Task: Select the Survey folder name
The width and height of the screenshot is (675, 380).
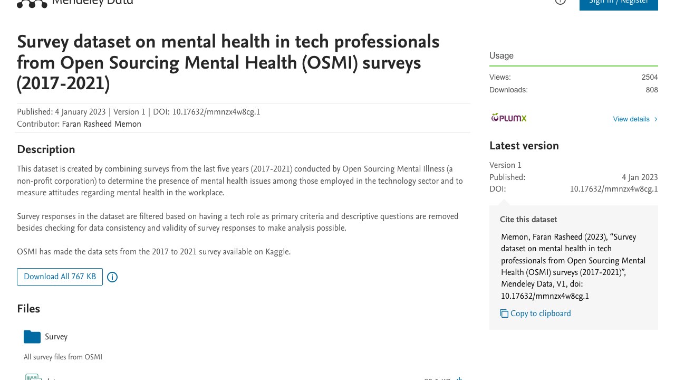Action: tap(56, 337)
